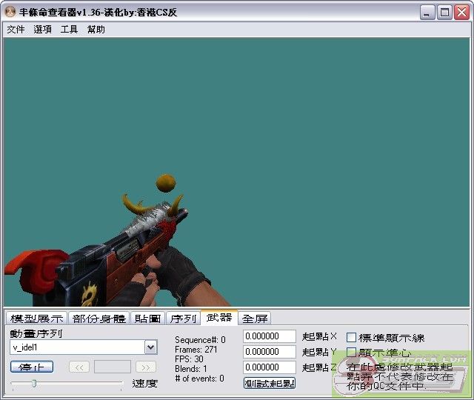Open the 工具 menu
474x400 pixels.
(x=69, y=30)
